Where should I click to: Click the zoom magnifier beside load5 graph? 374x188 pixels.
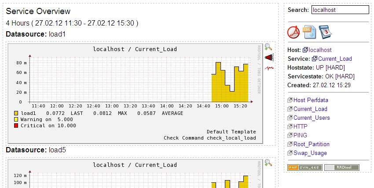(x=268, y=163)
